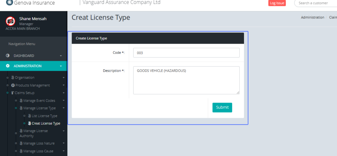The width and height of the screenshot is (337, 156).
Task: Click the Claims Setup icon
Action: (x=13, y=93)
